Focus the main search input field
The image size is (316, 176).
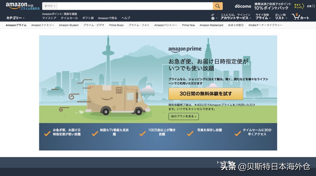pyautogui.click(x=135, y=6)
